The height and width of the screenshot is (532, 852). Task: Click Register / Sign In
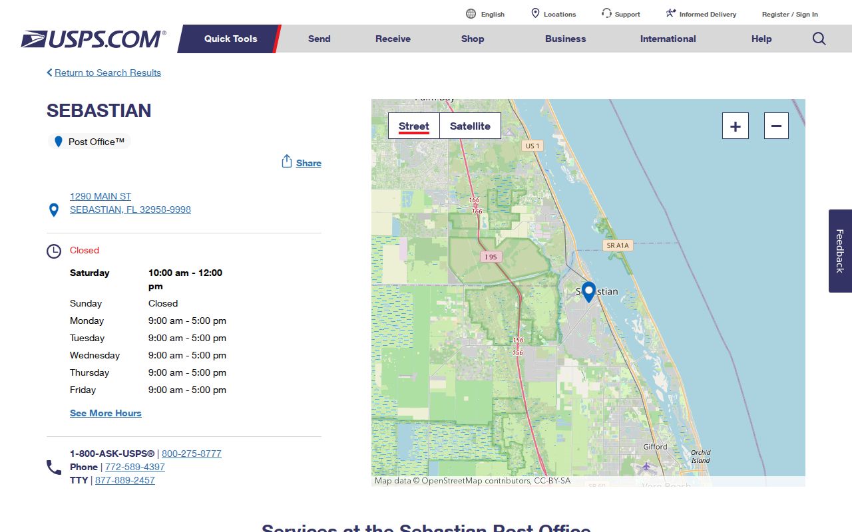[790, 14]
